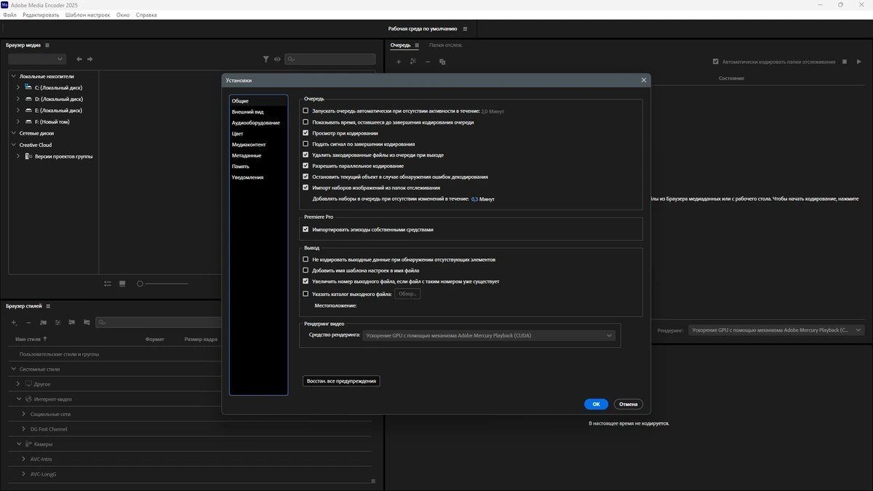The height and width of the screenshot is (491, 873).
Task: Open the Файл menu
Action: (10, 15)
